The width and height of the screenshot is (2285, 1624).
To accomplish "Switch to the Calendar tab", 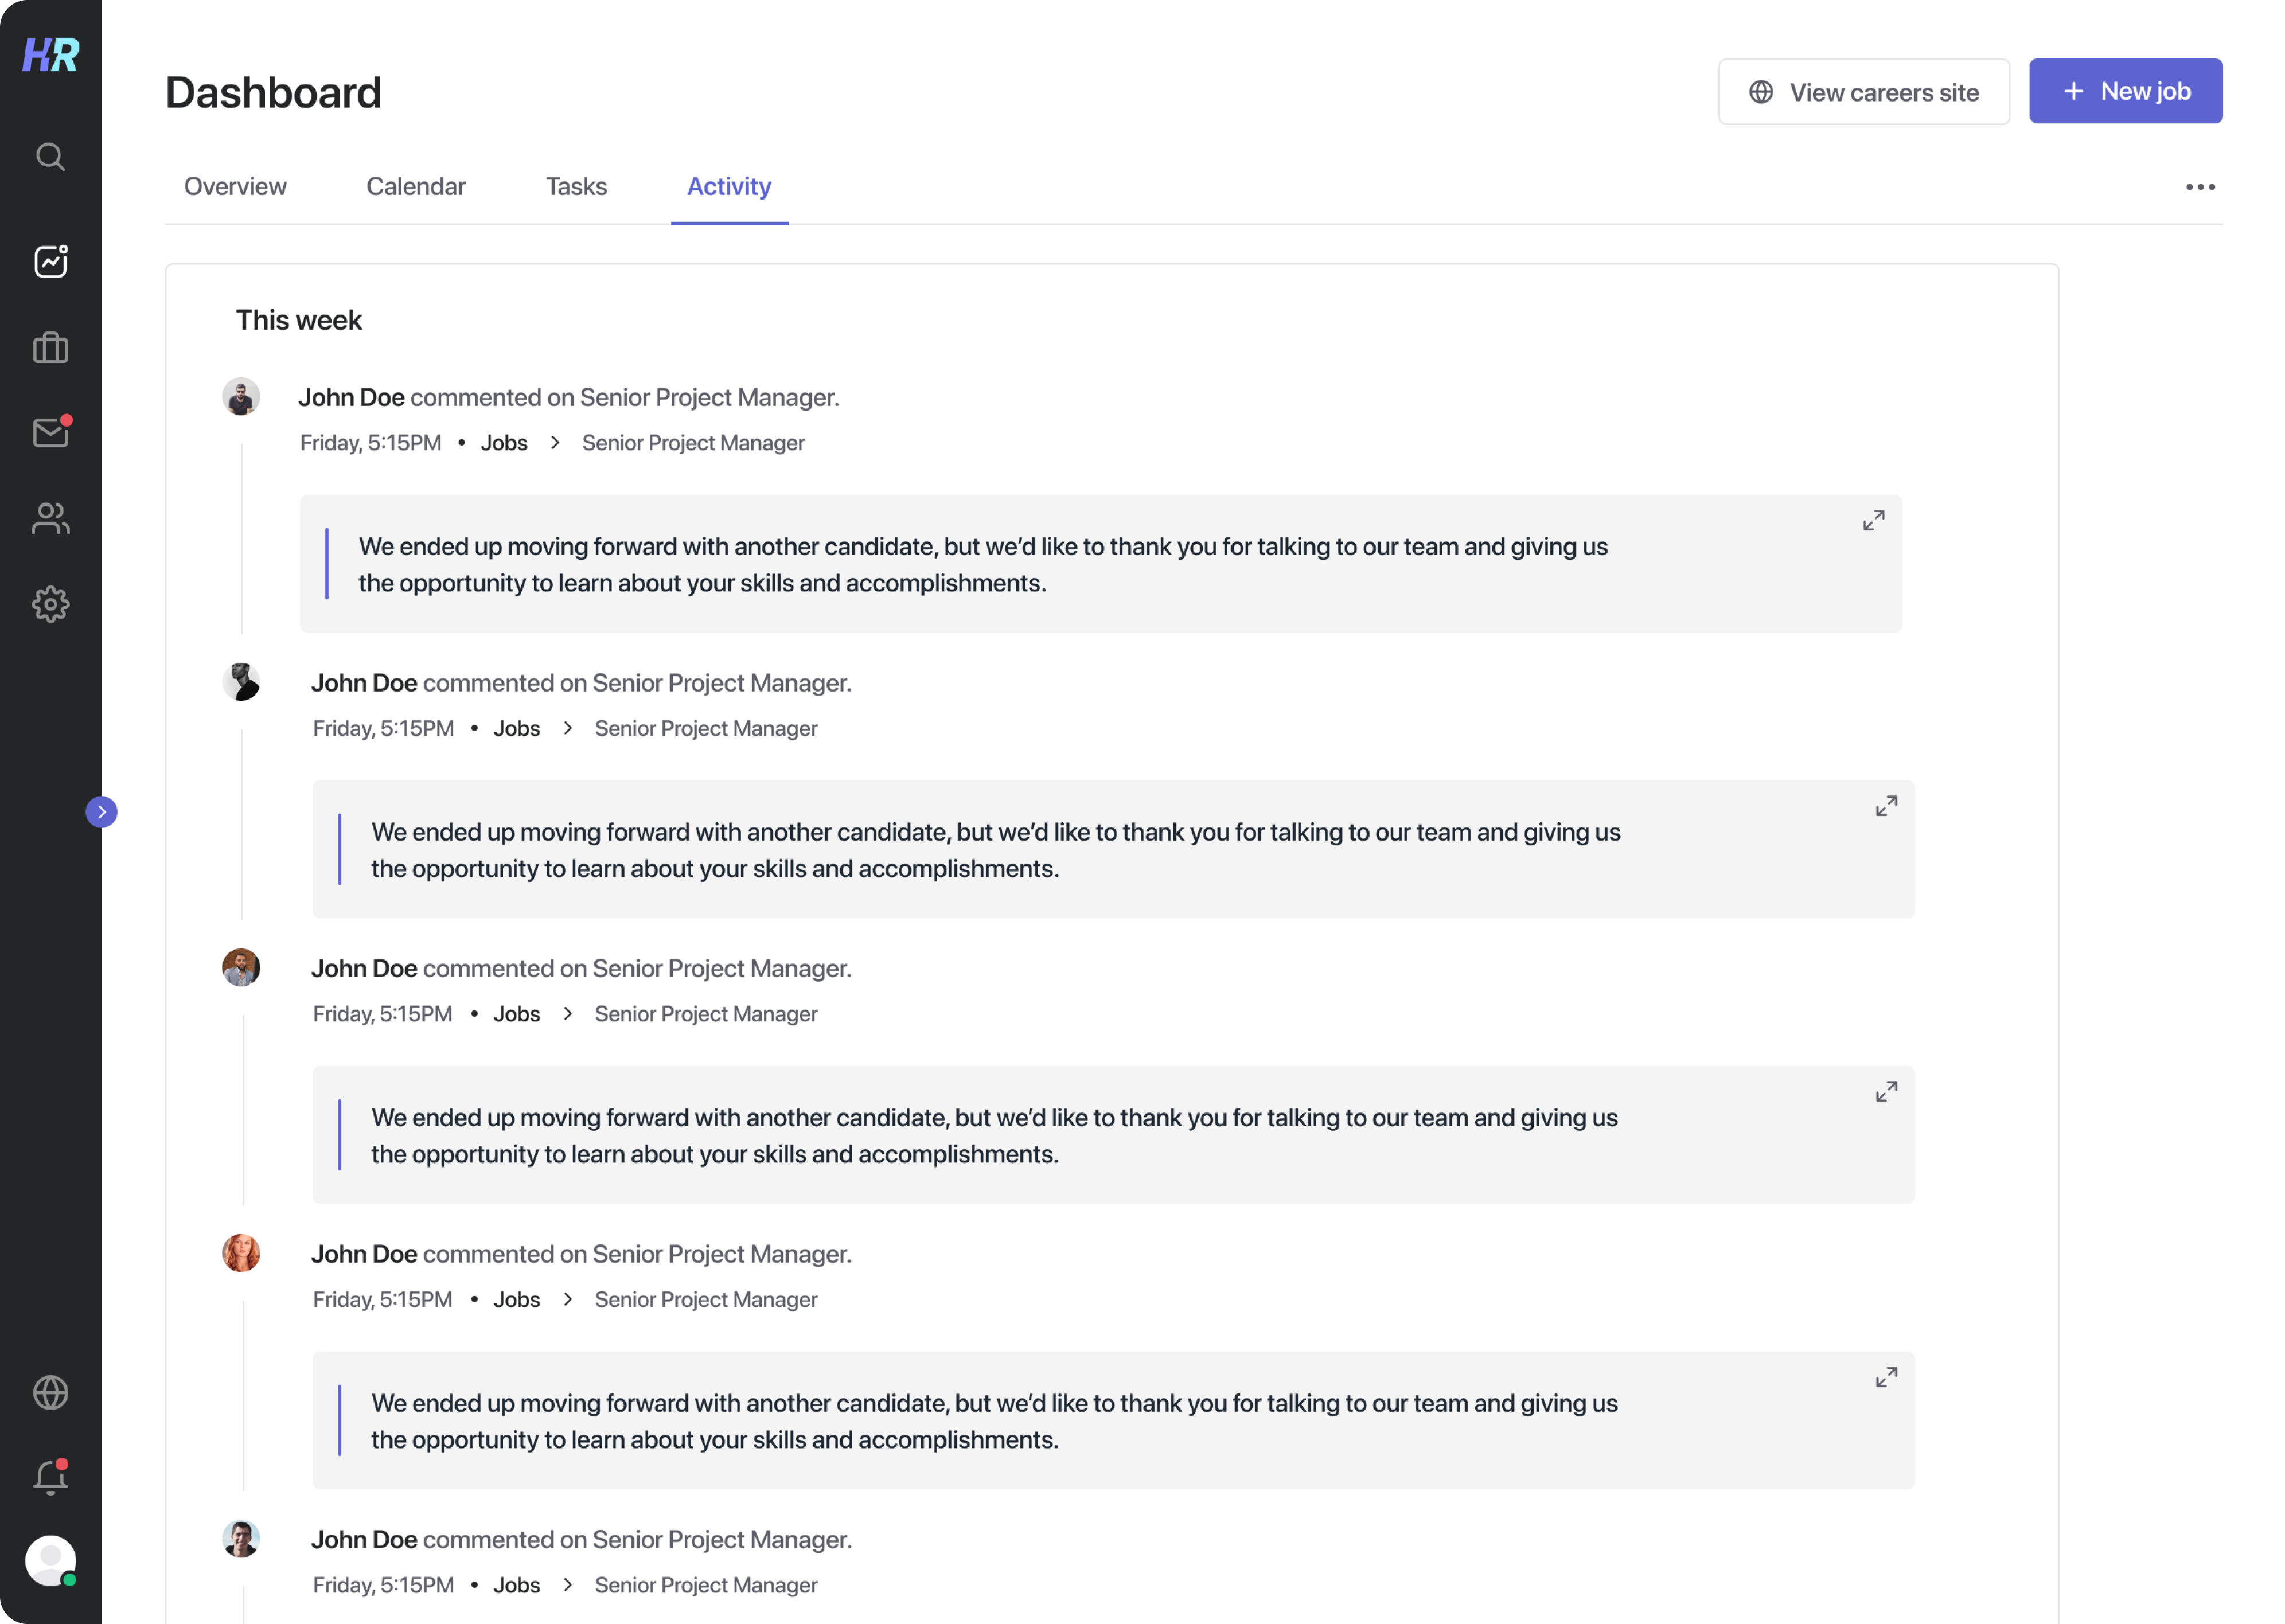I will coord(416,186).
